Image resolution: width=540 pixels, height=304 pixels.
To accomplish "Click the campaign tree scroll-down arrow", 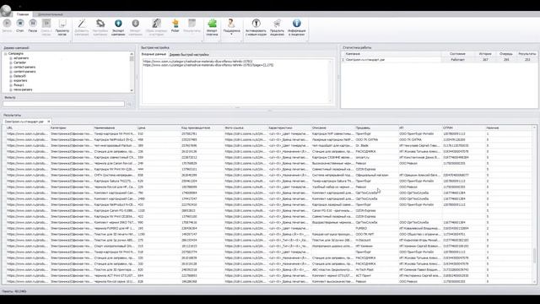I will tap(132, 90).
